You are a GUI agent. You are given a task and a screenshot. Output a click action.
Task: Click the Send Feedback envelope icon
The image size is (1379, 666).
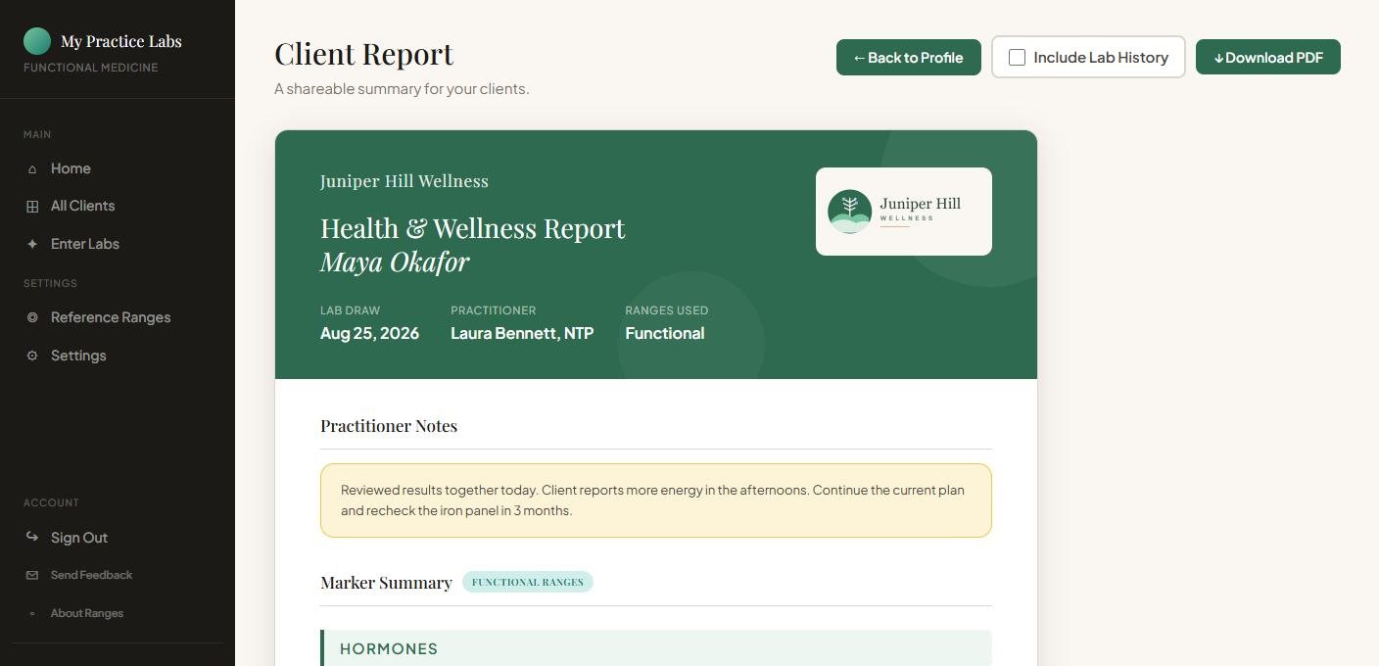(x=32, y=575)
